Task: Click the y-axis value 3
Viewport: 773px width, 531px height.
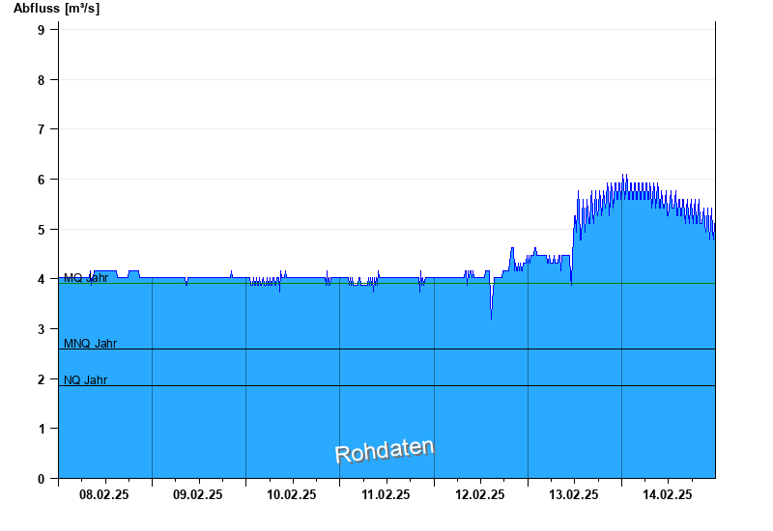Action: click(x=41, y=329)
